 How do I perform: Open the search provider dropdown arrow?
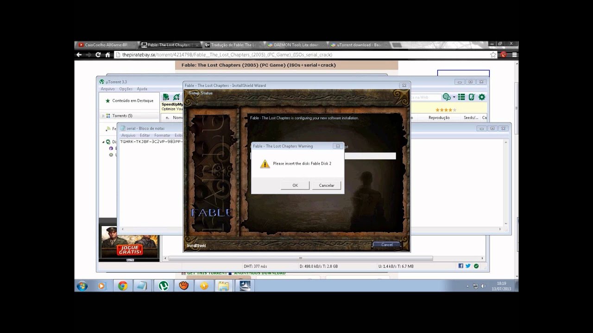pos(454,97)
